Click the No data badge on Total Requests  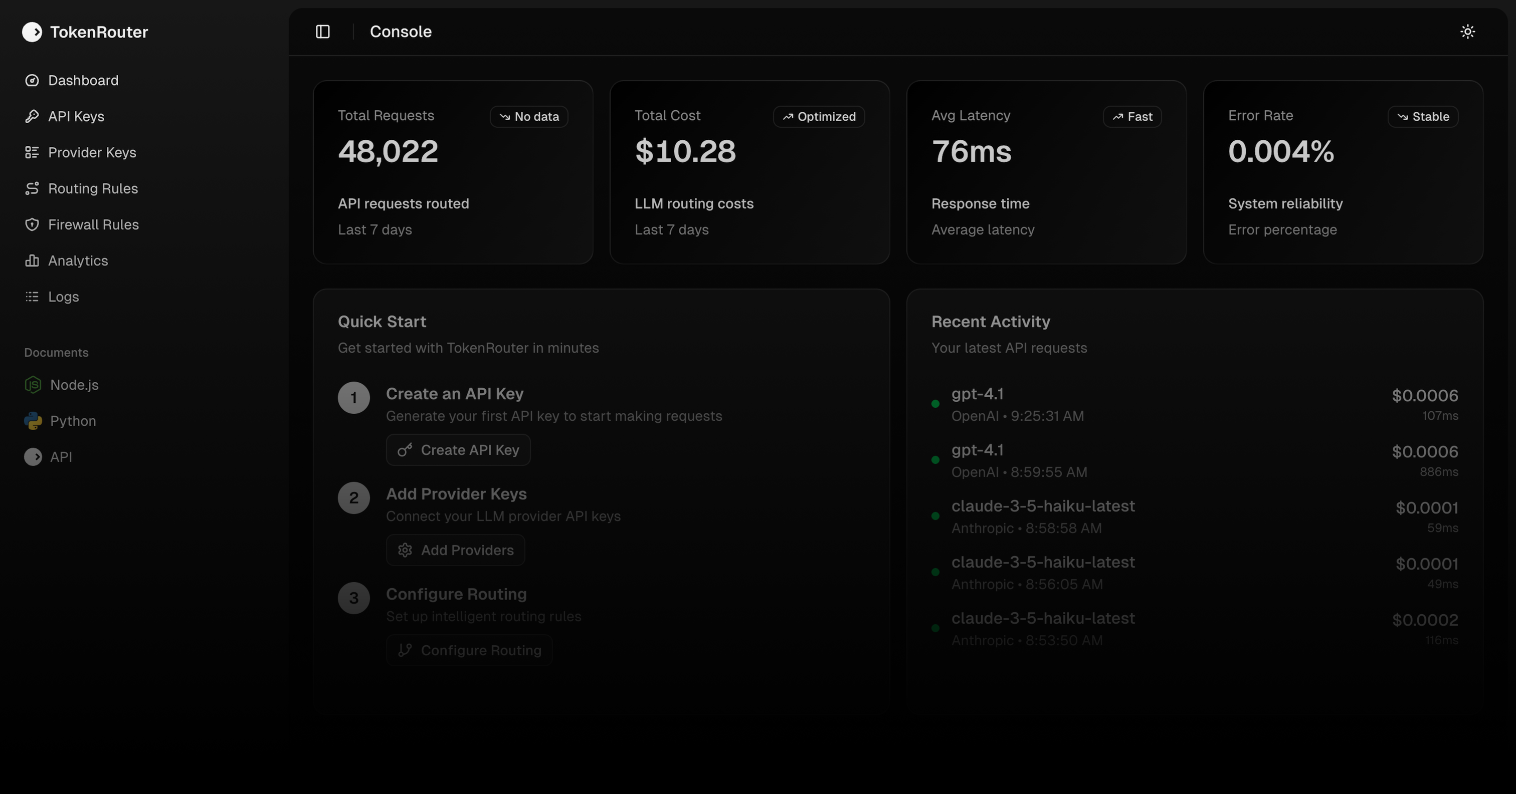(528, 116)
